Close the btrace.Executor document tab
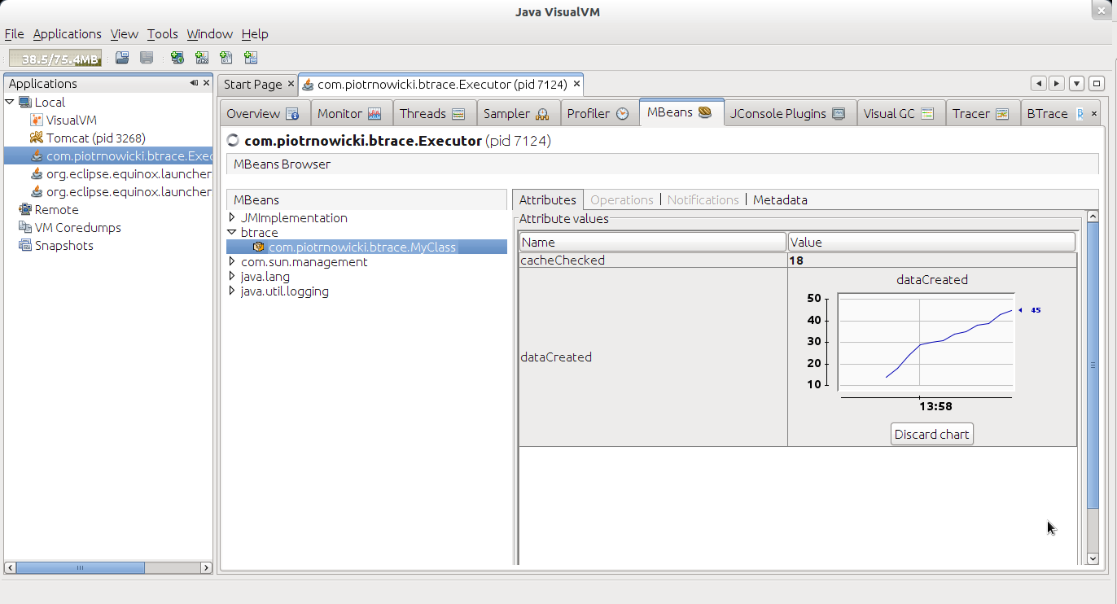This screenshot has height=604, width=1117. (576, 84)
